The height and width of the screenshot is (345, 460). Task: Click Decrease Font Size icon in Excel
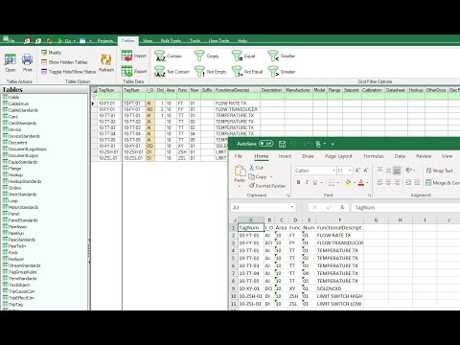click(x=366, y=171)
